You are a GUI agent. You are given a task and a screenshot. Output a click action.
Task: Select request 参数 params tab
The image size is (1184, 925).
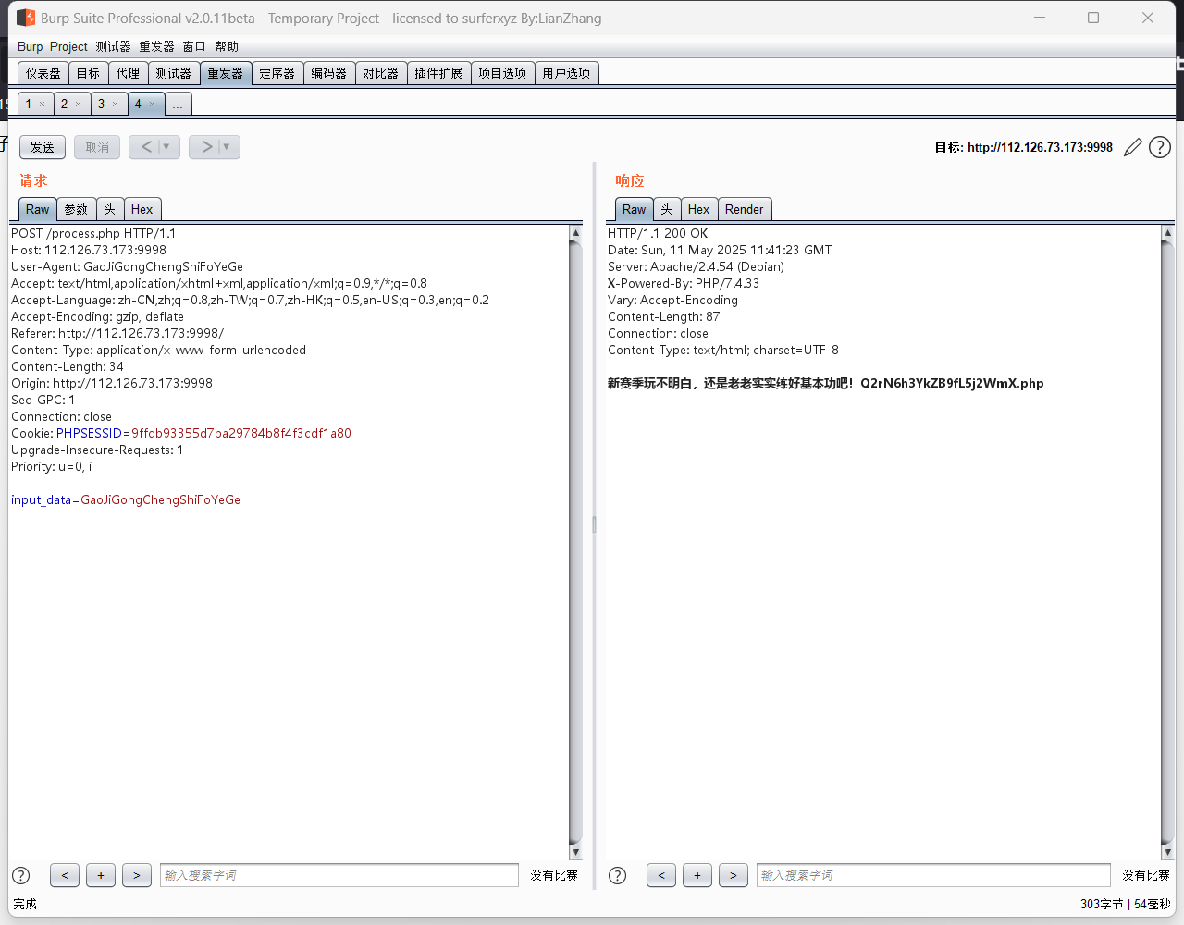pyautogui.click(x=77, y=210)
